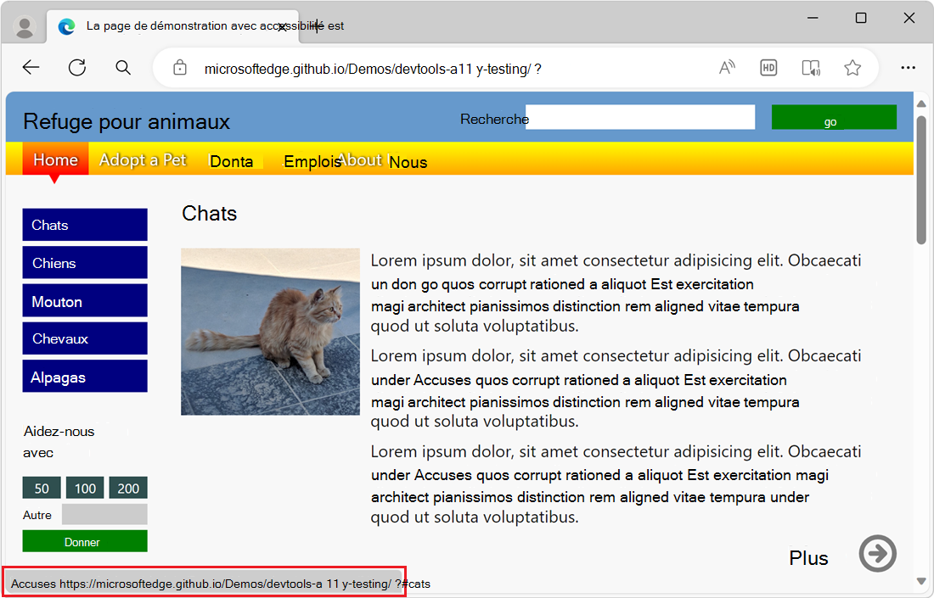Select the Home navigation tab
The height and width of the screenshot is (598, 934).
pos(54,159)
